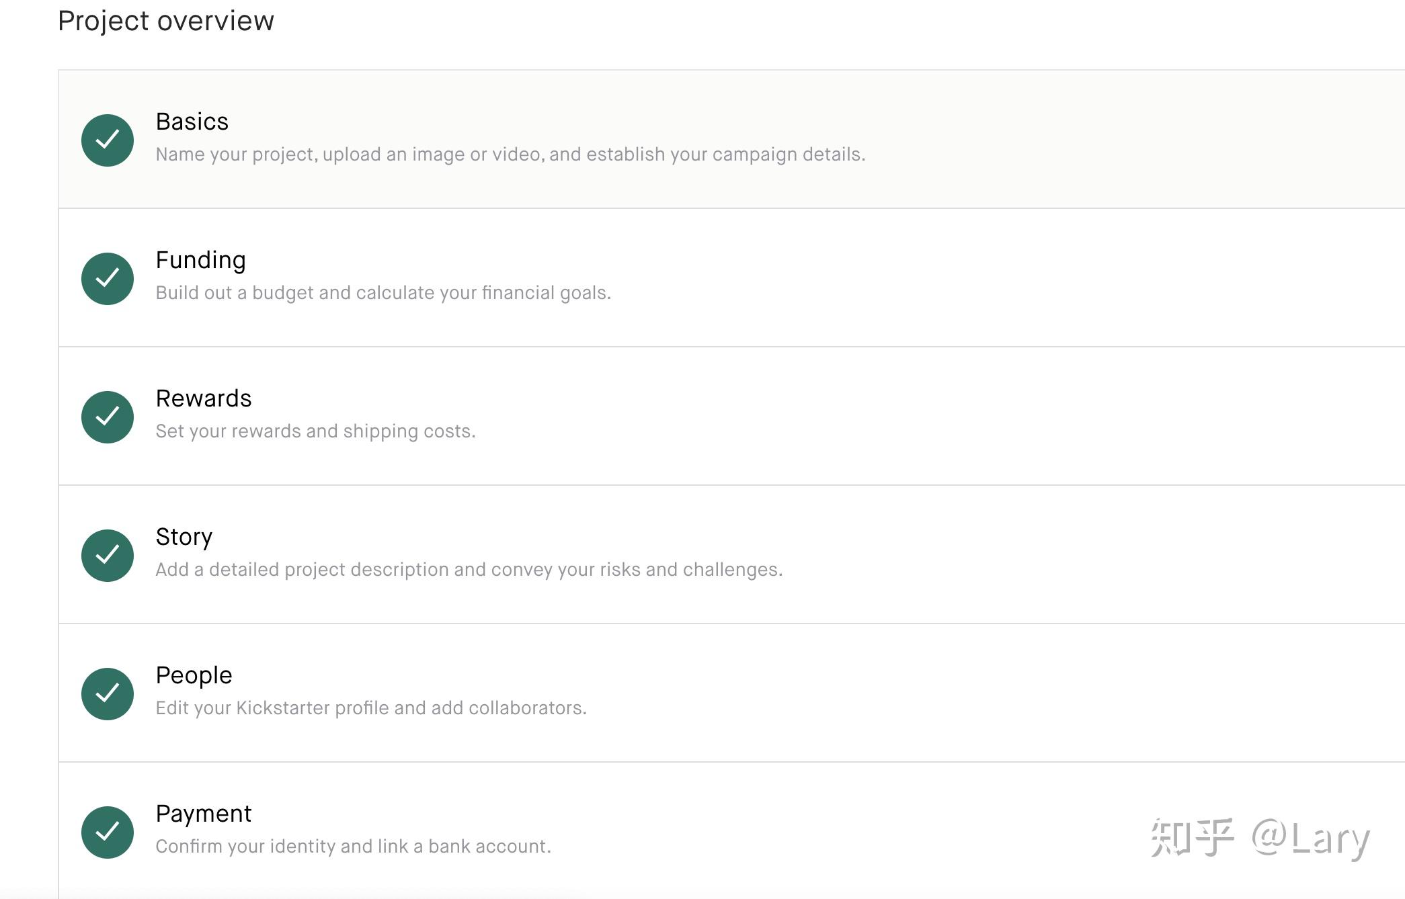Open the Payment section heading
The height and width of the screenshot is (899, 1405).
click(203, 814)
